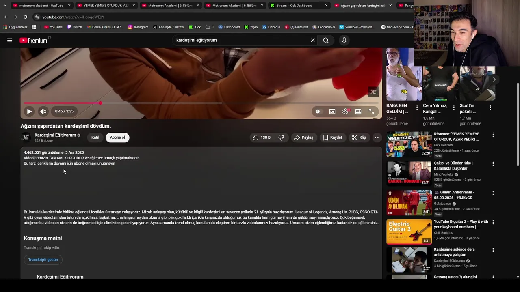This screenshot has height=292, width=520.
Task: Open the Instagram bookmark
Action: [138, 27]
